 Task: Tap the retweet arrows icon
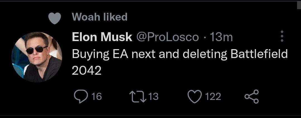138,96
